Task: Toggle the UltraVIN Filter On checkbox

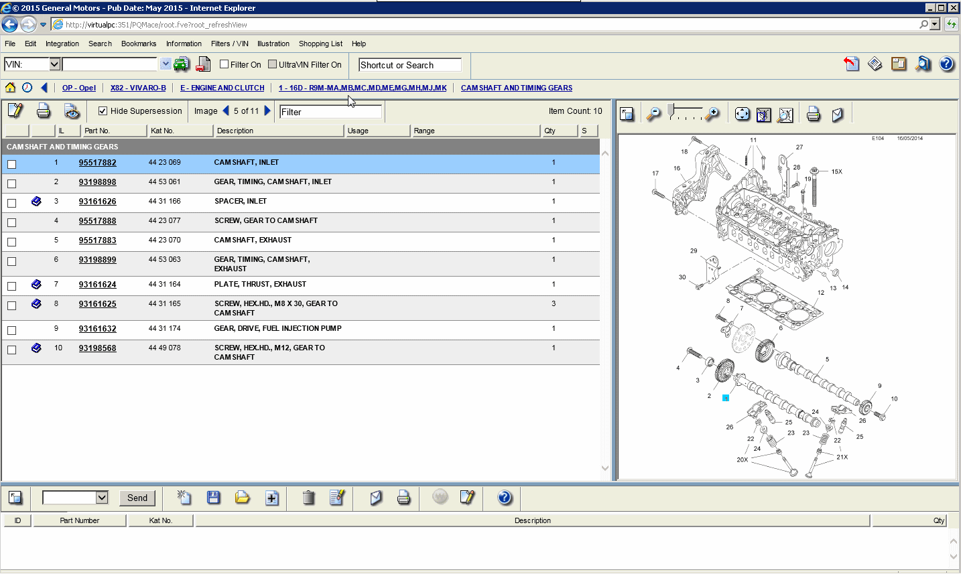Action: click(272, 64)
